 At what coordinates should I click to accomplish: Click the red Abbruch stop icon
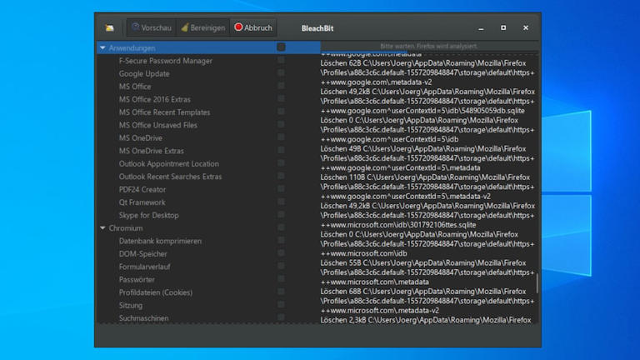238,27
